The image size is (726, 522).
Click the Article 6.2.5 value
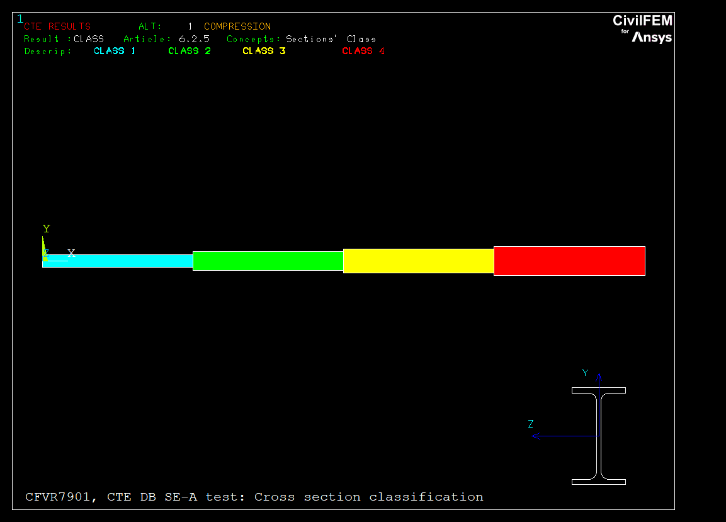point(194,39)
